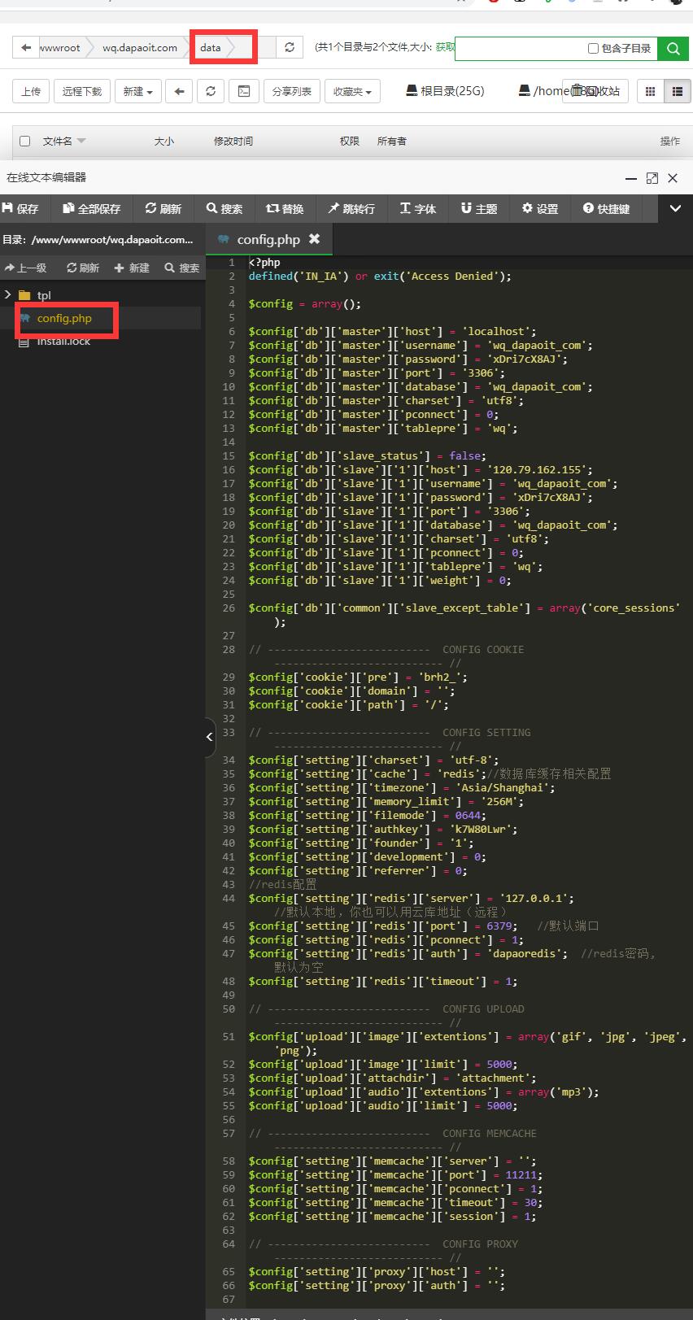This screenshot has width=693, height=1320.
Task: Click the back arrow next to 新建
Action: click(x=179, y=91)
